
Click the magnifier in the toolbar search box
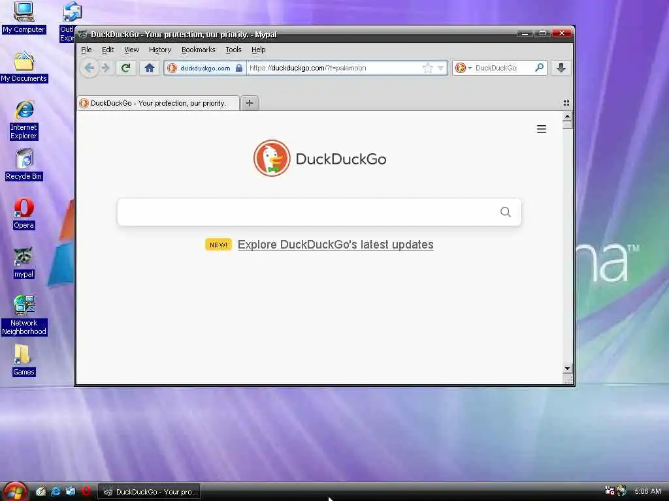[539, 68]
